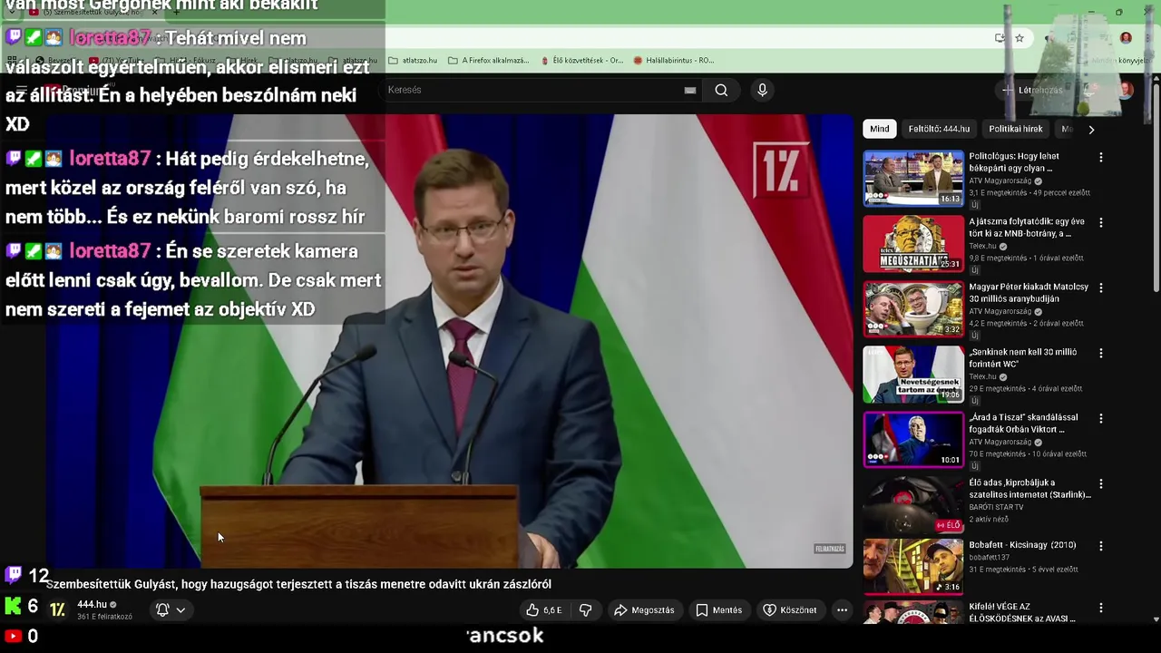This screenshot has height=653, width=1161.
Task: Open the Magyar Péter kiakadt Matolcsy thumbnail
Action: pyautogui.click(x=913, y=309)
